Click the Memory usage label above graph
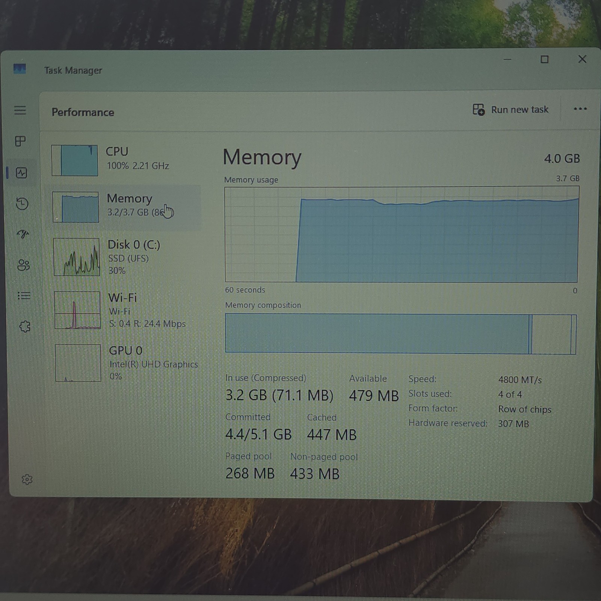 click(251, 180)
